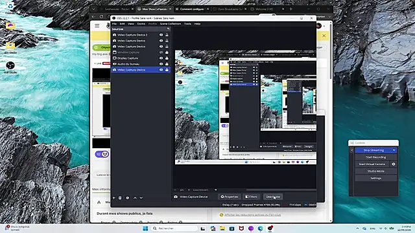The image size is (415, 233).
Task: Open the Edit menu in OBS
Action: (x=122, y=24)
